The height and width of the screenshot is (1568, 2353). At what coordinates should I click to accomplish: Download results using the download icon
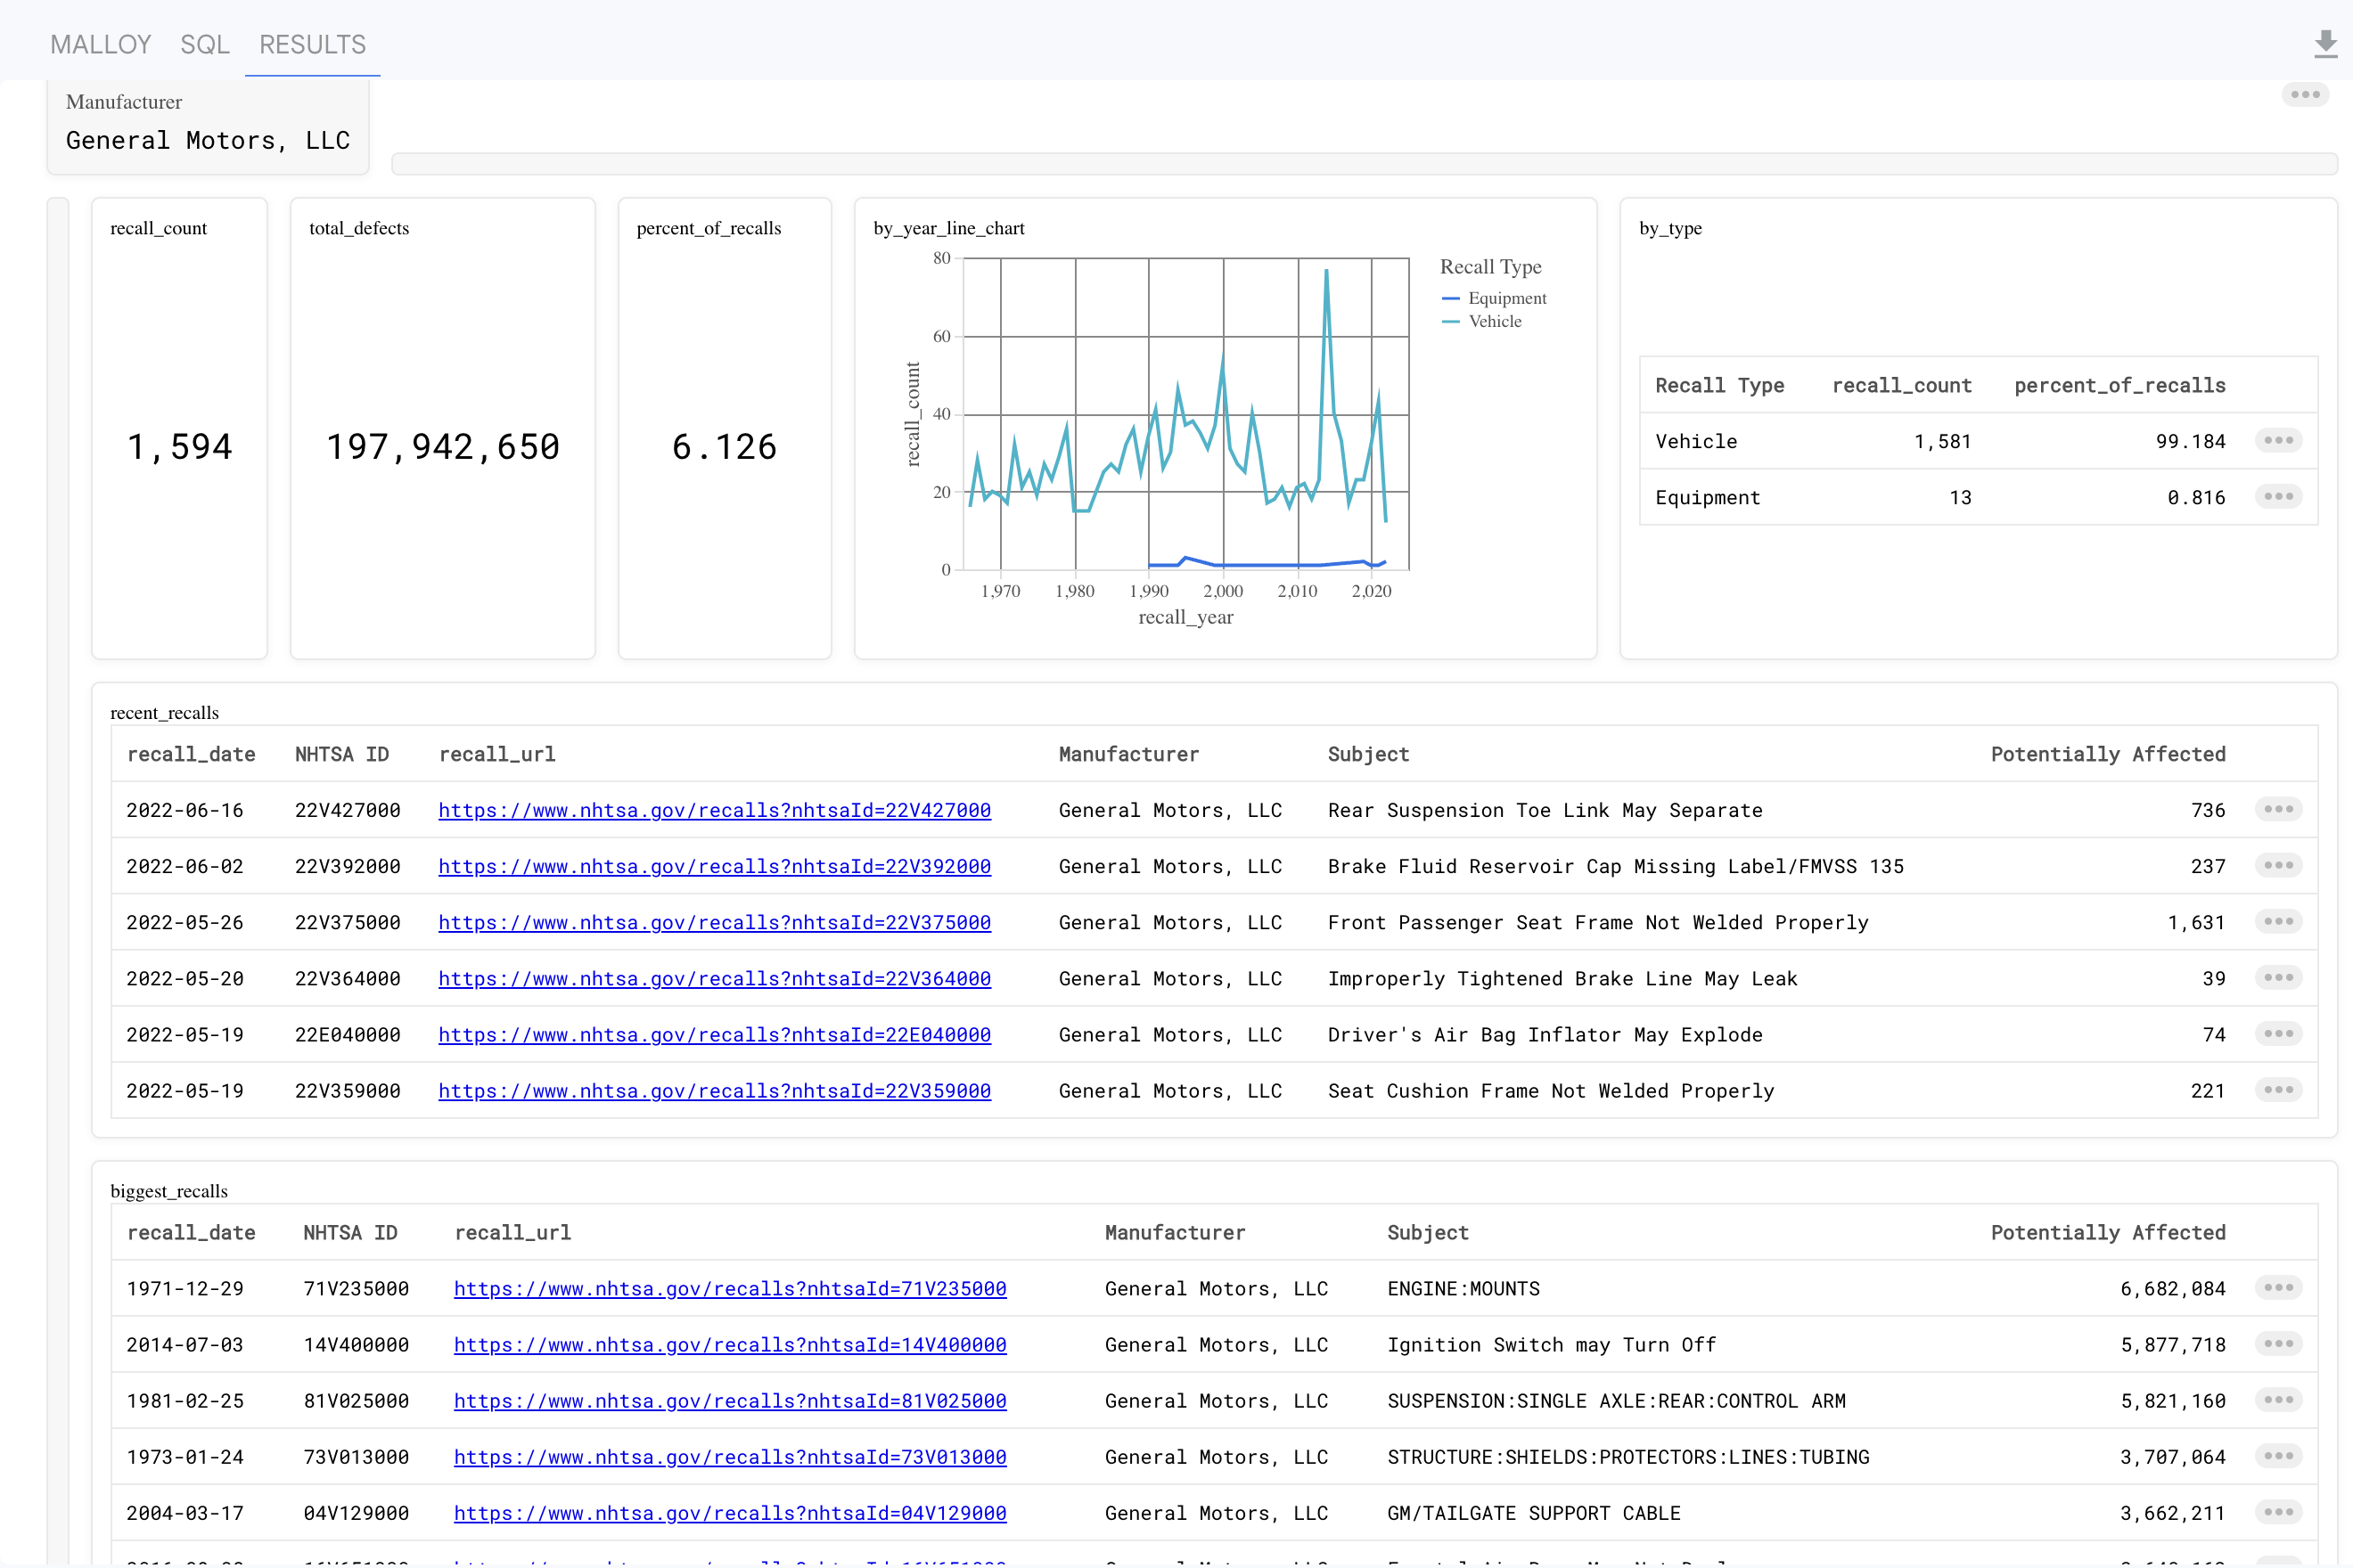tap(2325, 44)
